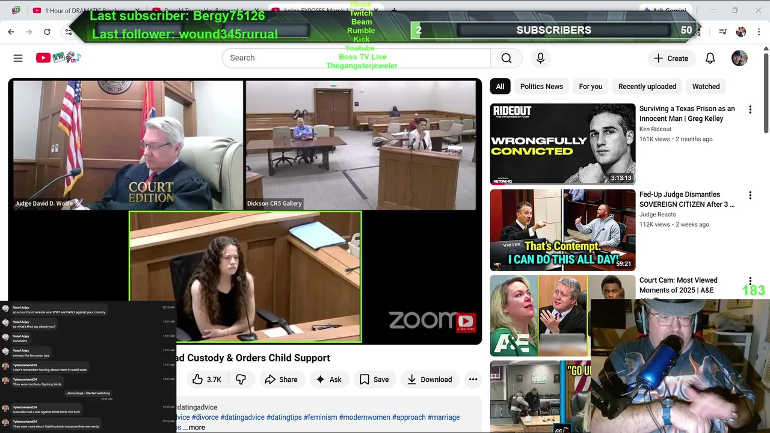Open 'Surviving a Texas Prison' video title
This screenshot has height=433, width=770.
tap(687, 114)
